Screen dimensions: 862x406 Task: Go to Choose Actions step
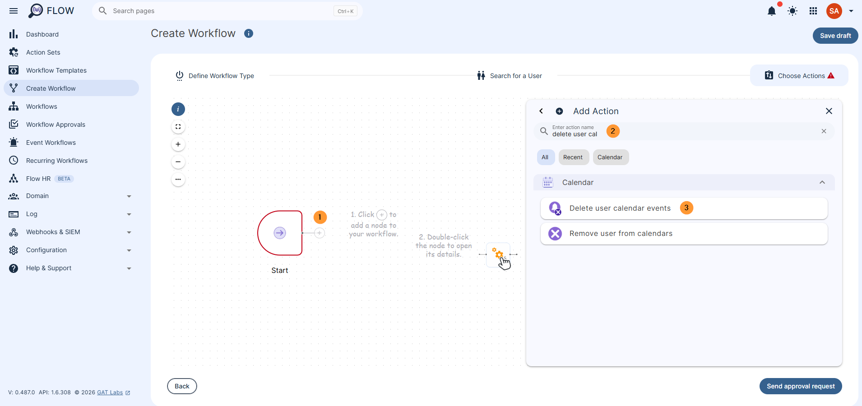[x=799, y=76]
